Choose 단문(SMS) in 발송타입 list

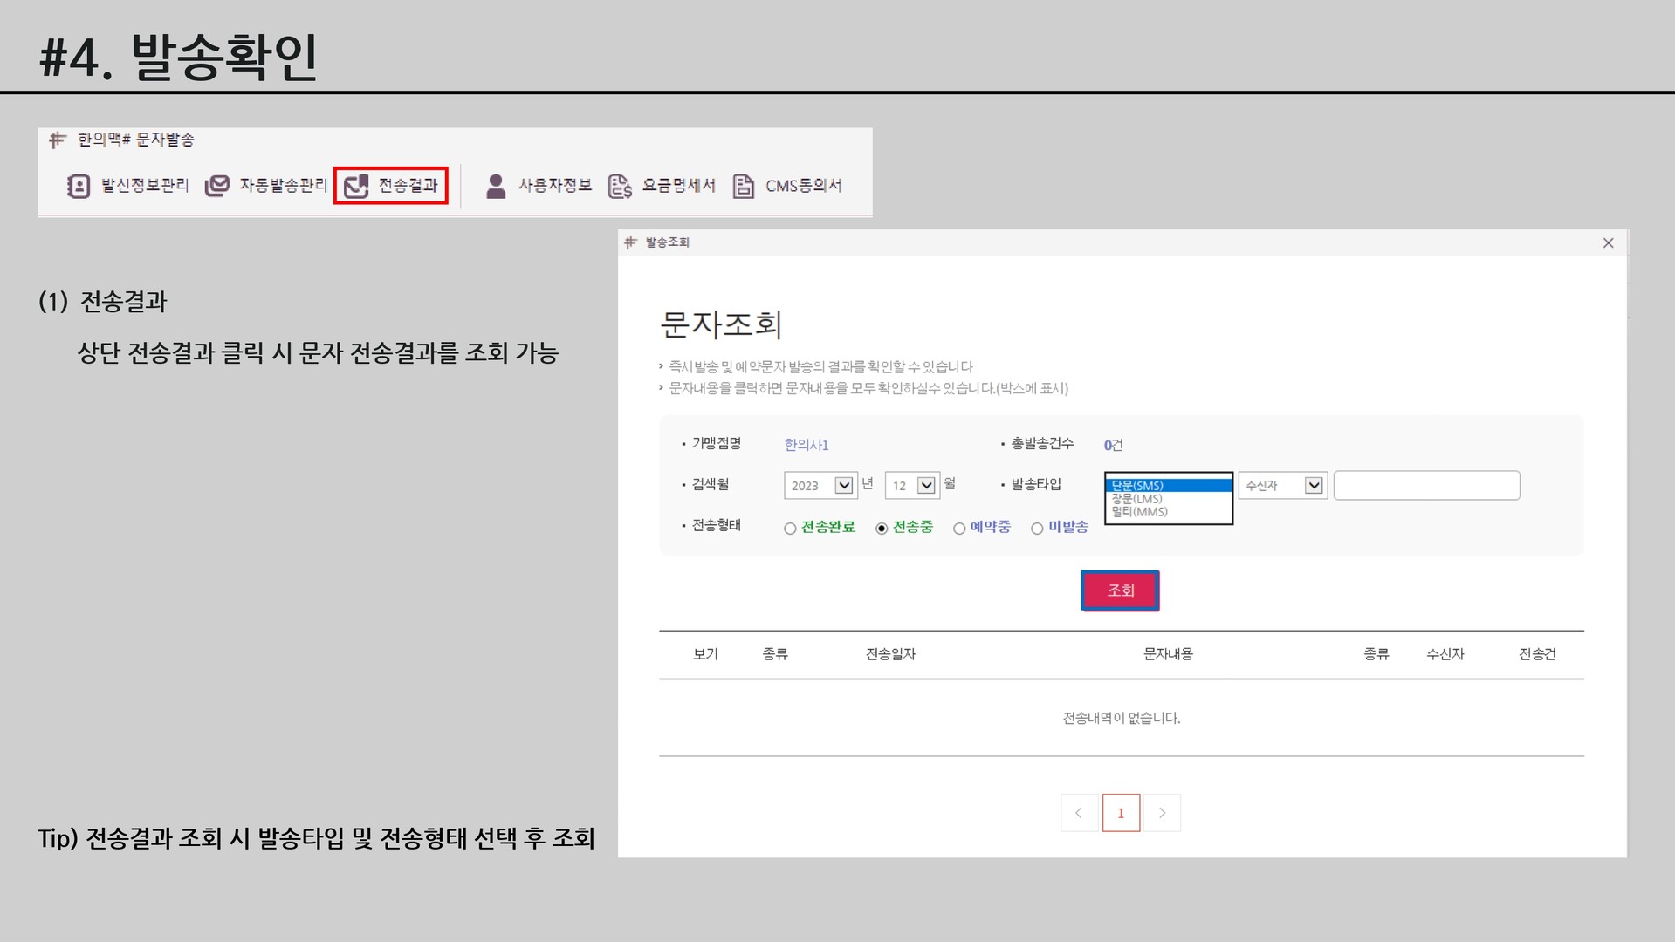(1169, 486)
